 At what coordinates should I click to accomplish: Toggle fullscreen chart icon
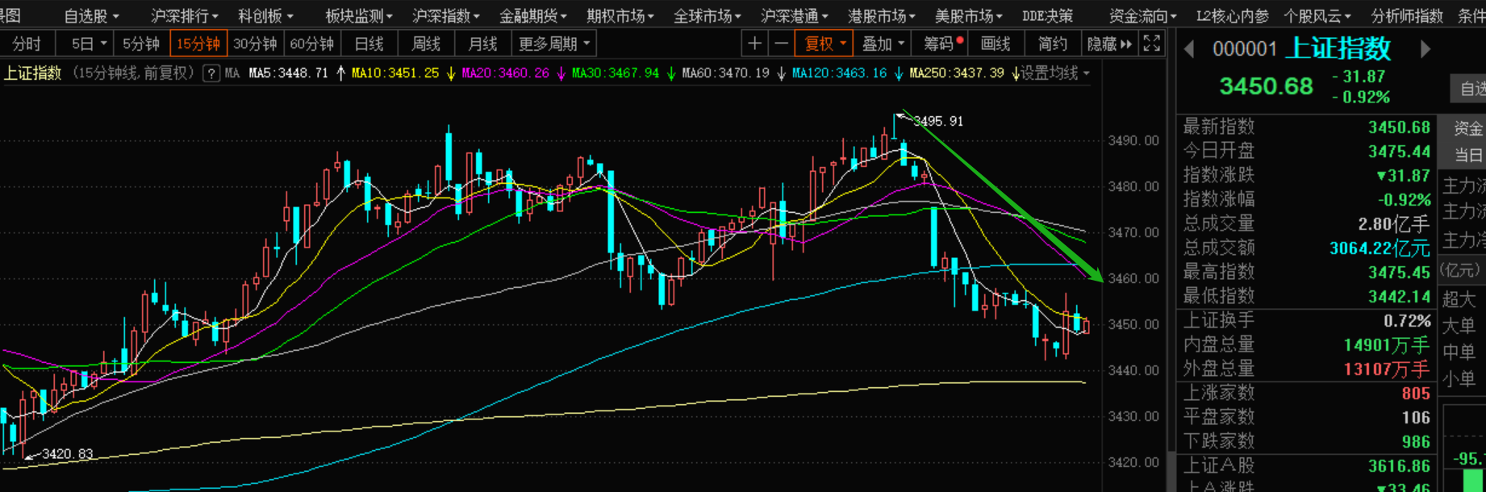(x=1152, y=44)
